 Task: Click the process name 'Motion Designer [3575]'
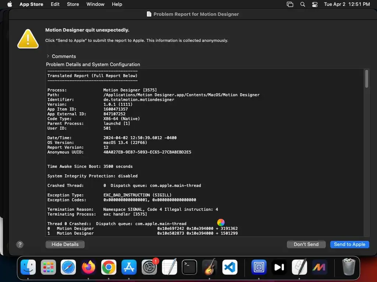click(130, 90)
